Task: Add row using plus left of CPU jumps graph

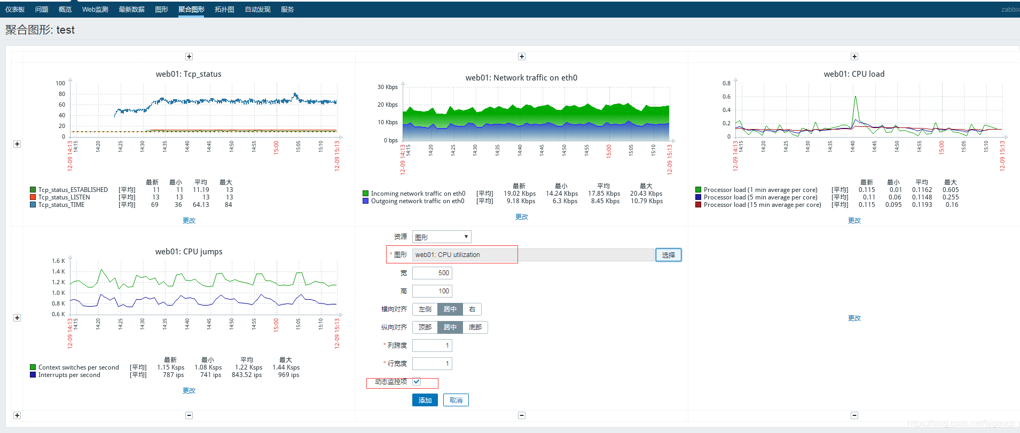Action: (17, 318)
